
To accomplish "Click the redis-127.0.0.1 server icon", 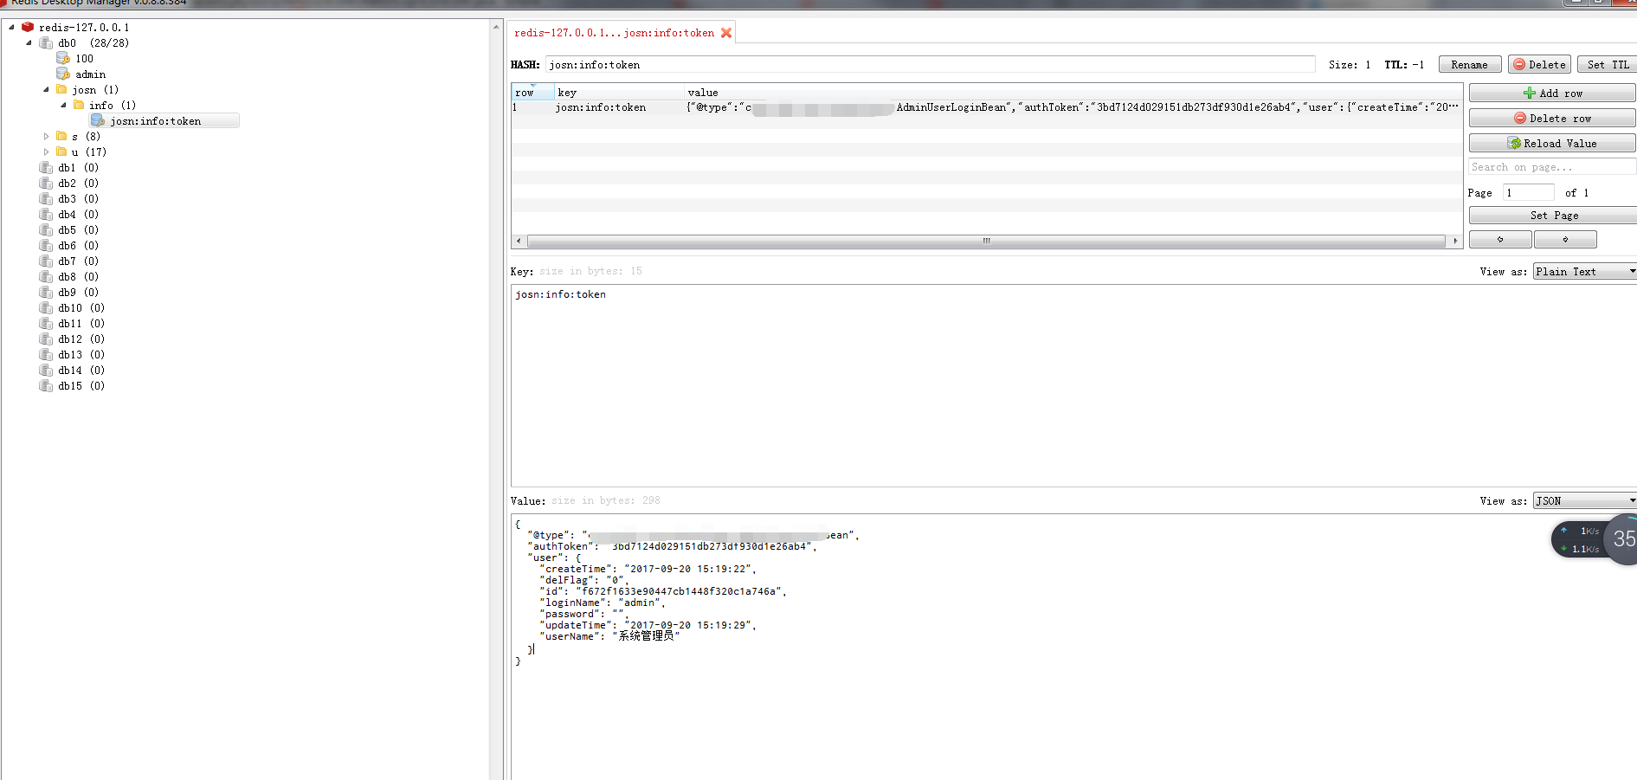I will coord(28,27).
